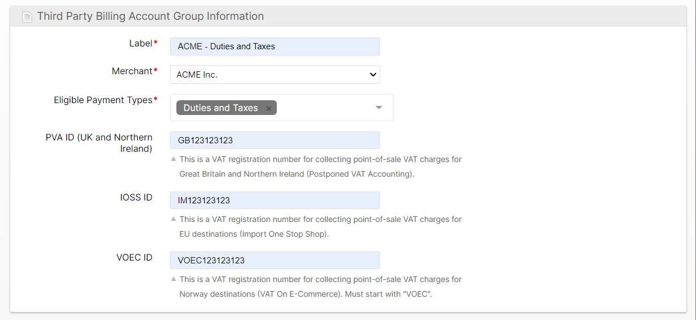This screenshot has width=696, height=320.
Task: Focus the PVA ID input with GB123123123
Action: click(275, 140)
